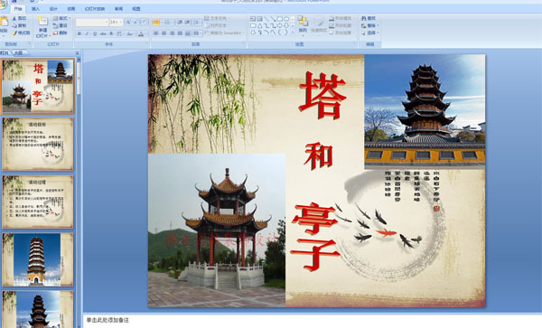
Task: Click the bulleted list icon
Action: pos(156,22)
